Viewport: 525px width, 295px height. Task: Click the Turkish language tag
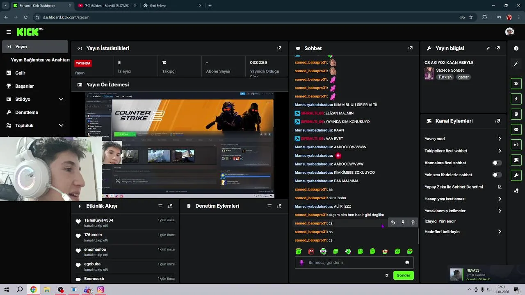(x=445, y=77)
